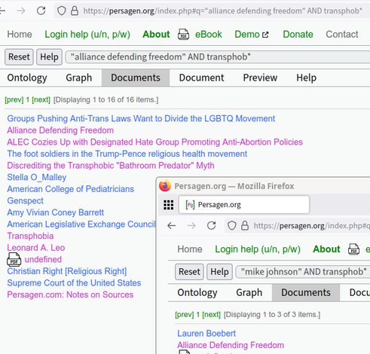
Task: Click Help button next to Reset in second window
Action: pos(219,272)
